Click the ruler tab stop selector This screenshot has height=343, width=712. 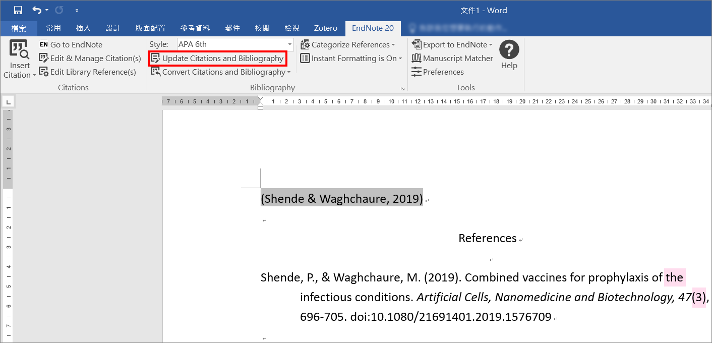coord(9,102)
